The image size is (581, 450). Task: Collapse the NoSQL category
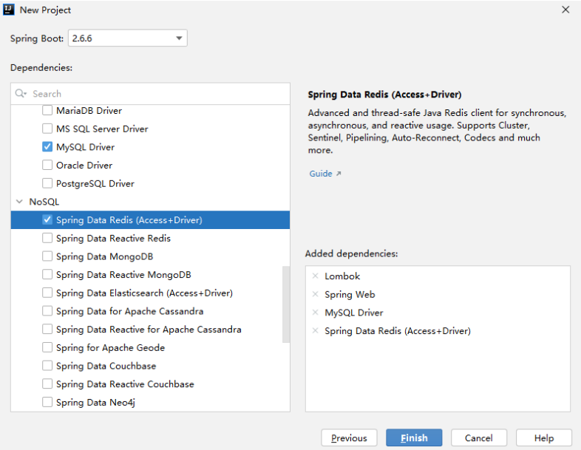[19, 202]
